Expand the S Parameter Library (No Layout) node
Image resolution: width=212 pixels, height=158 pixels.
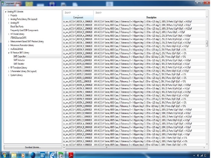pyautogui.click(x=8, y=71)
